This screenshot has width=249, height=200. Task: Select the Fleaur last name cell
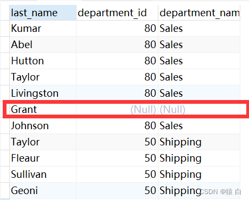point(43,158)
